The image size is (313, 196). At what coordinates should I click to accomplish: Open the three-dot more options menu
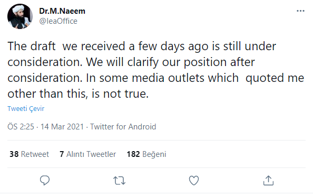click(x=300, y=11)
